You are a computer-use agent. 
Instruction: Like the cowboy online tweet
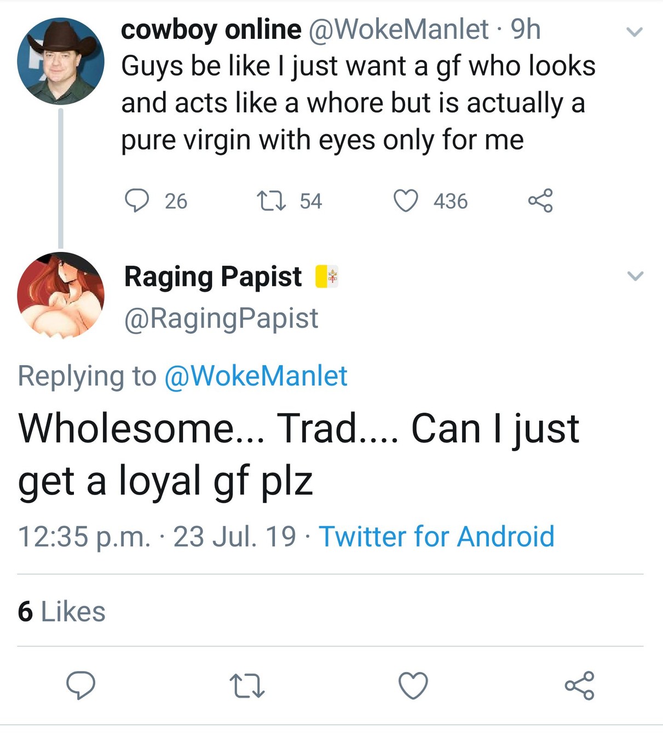[406, 200]
